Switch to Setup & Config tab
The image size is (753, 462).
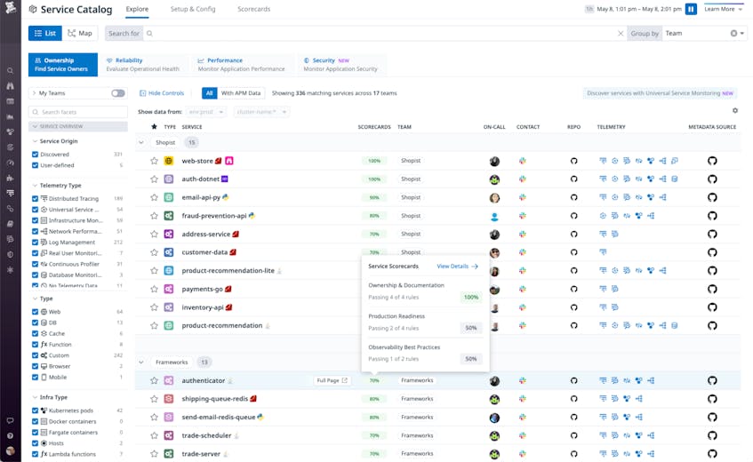click(193, 9)
